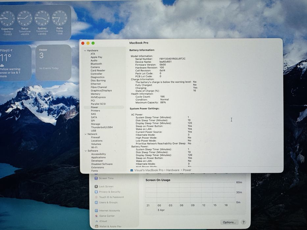This screenshot has width=307, height=230.
Task: Select Firewall under Network
Action: click(95, 137)
